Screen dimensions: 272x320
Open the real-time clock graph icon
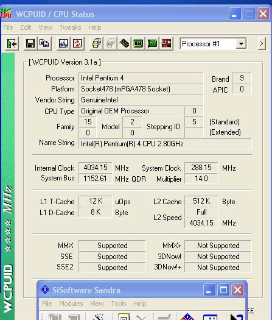click(63, 43)
